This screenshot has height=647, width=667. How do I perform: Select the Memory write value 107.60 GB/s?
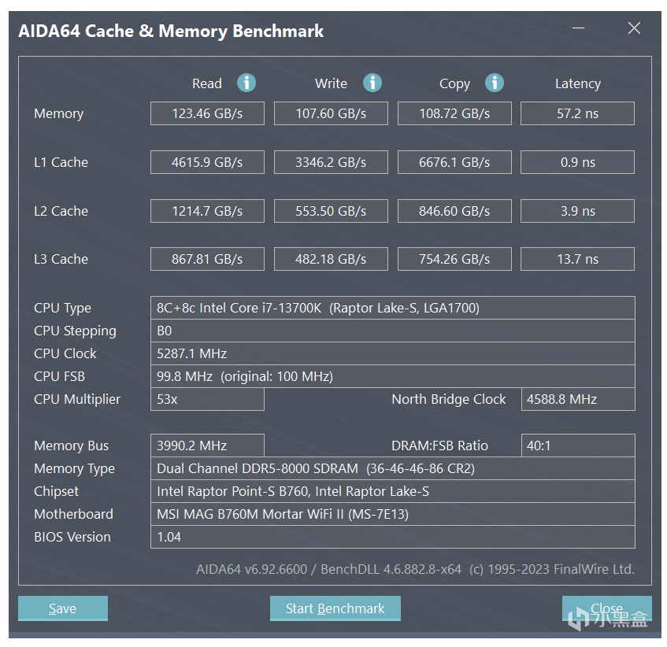point(331,113)
